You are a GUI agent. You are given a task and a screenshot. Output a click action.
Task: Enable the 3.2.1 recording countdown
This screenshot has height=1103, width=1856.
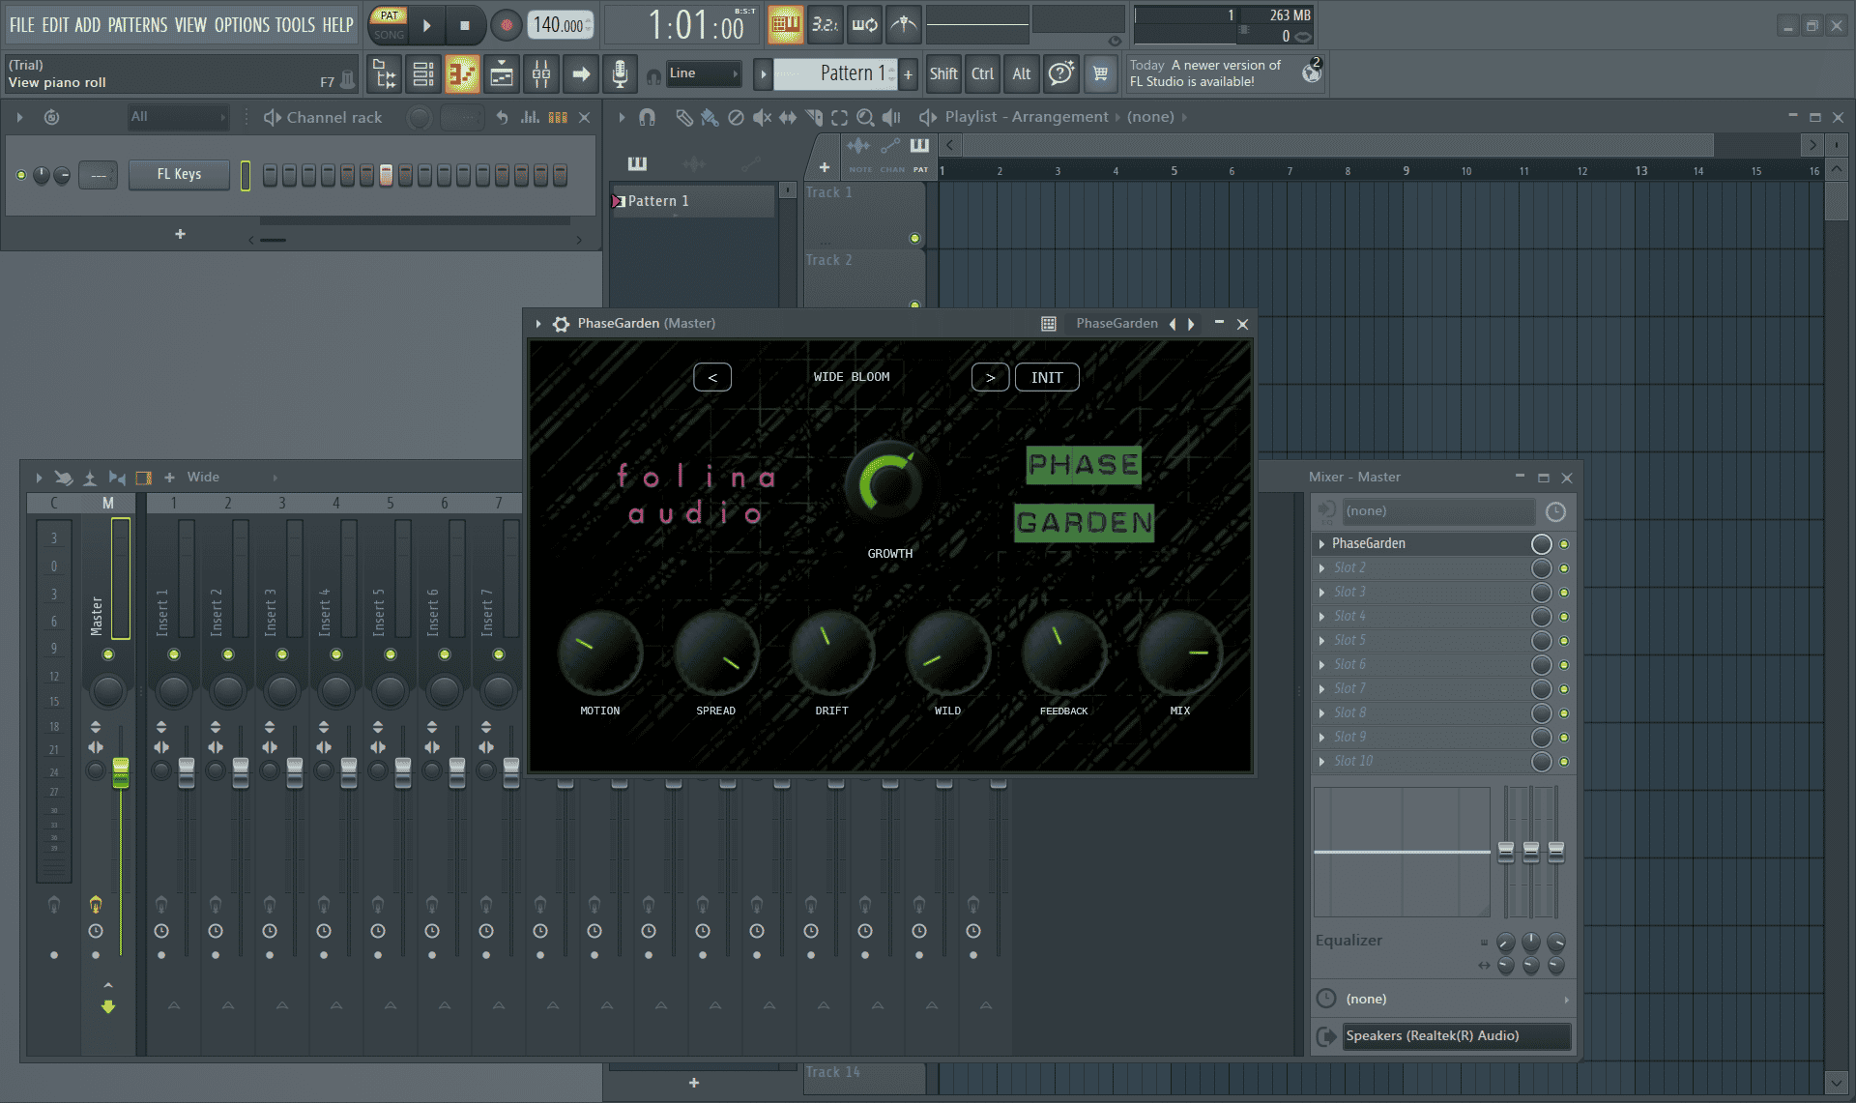pos(825,25)
